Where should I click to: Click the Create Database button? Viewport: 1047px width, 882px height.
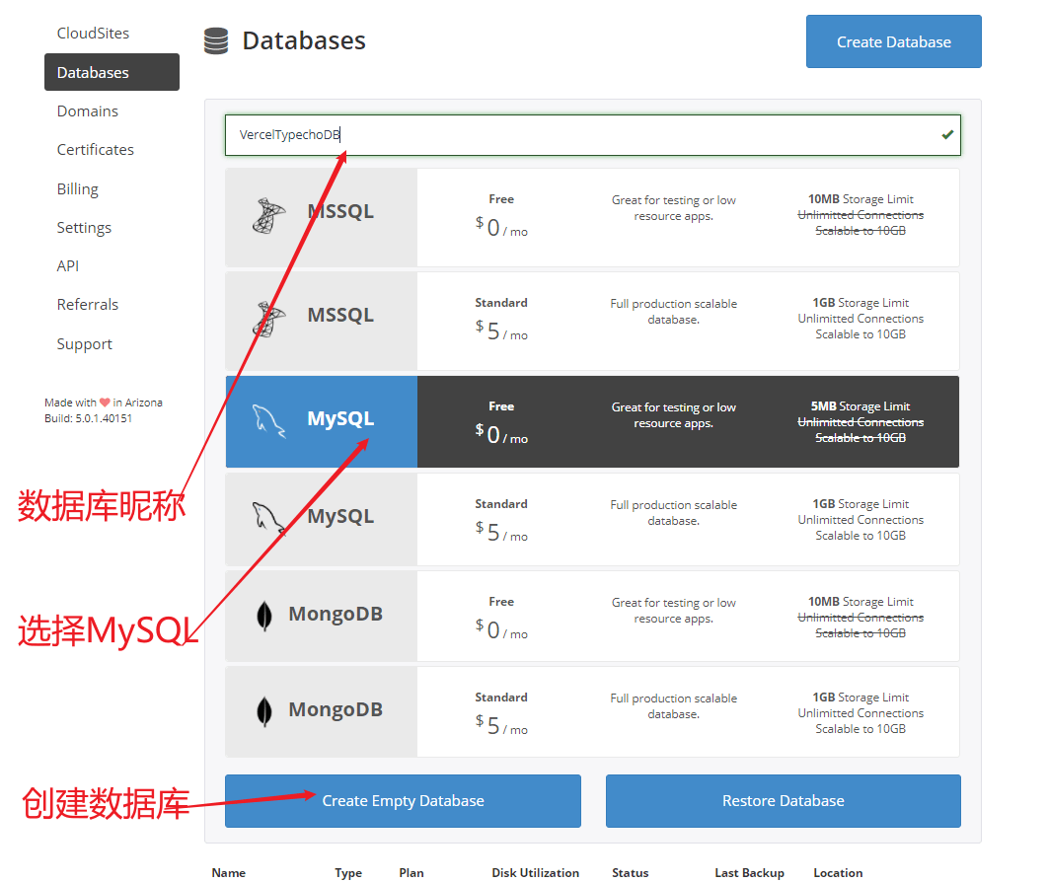892,41
